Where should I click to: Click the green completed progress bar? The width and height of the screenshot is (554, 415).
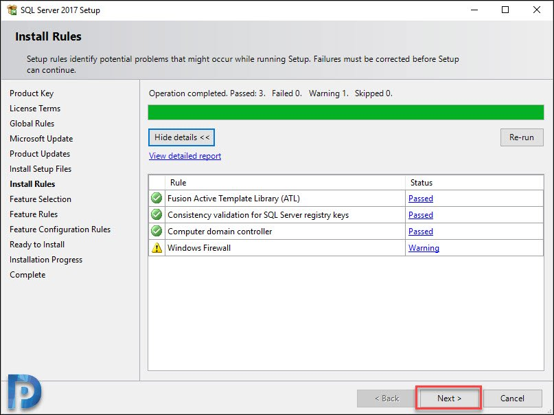pos(345,113)
